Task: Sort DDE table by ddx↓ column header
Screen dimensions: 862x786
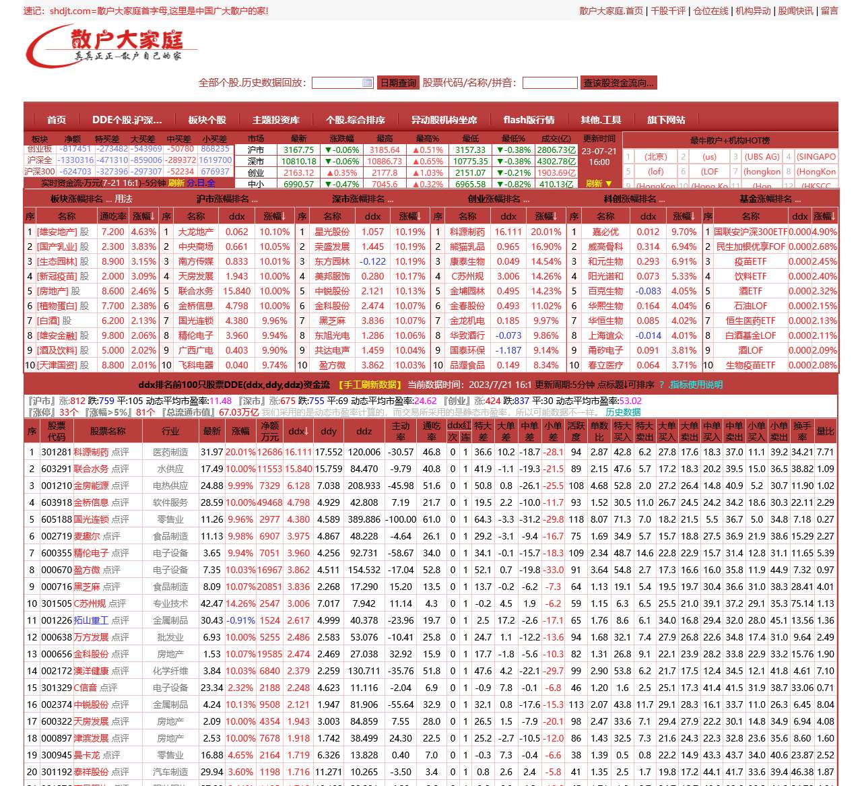Action: (x=298, y=431)
